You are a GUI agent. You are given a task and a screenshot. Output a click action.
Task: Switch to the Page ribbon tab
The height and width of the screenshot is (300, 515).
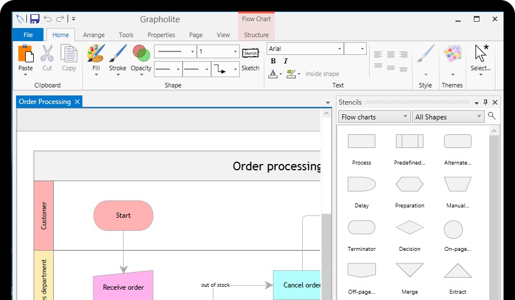[196, 35]
